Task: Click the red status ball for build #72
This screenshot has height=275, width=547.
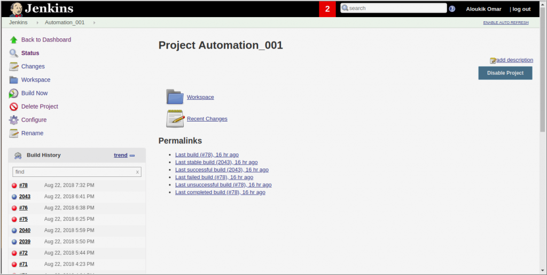Action: [x=14, y=253]
